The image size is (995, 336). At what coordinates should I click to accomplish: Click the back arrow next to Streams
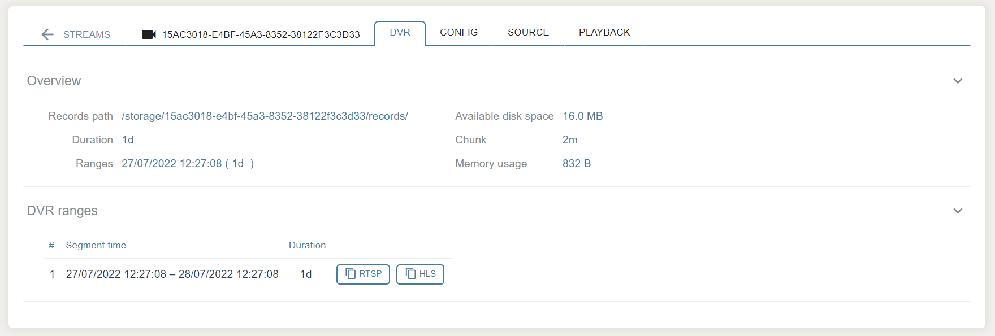pyautogui.click(x=47, y=34)
